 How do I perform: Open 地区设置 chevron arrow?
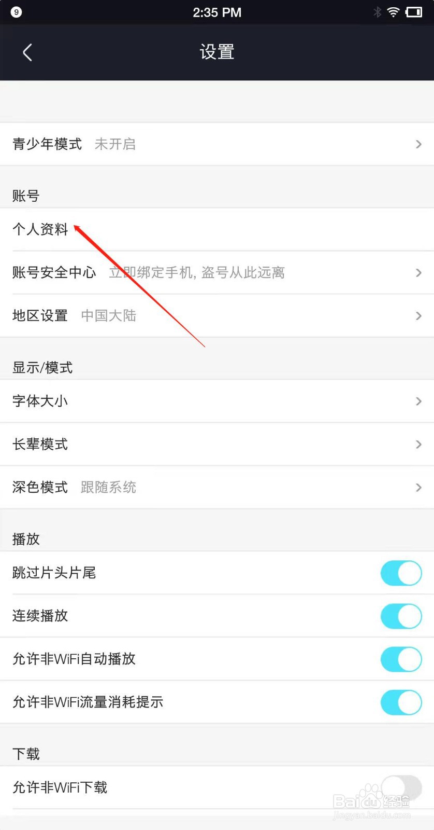(418, 315)
